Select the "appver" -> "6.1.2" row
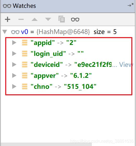 pos(69,75)
